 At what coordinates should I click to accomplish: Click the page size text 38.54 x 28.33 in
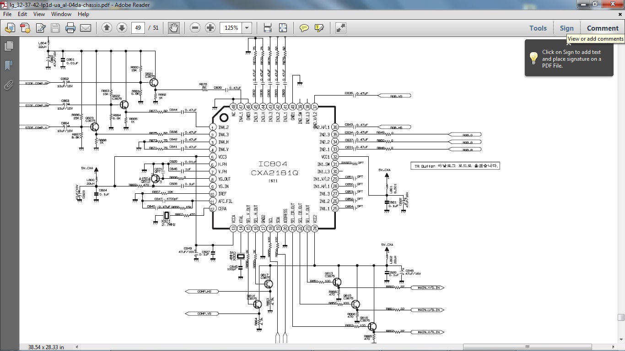click(x=46, y=347)
